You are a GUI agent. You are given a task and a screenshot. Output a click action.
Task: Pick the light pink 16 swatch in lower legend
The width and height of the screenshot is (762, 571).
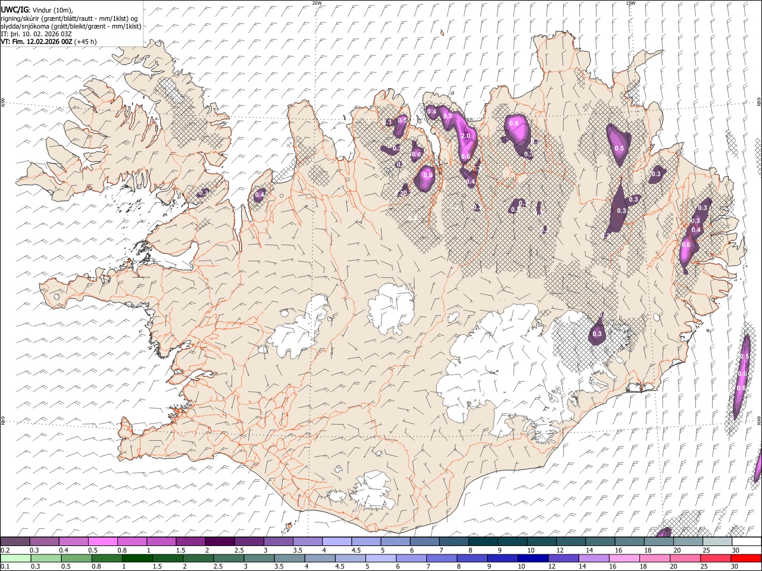click(624, 558)
